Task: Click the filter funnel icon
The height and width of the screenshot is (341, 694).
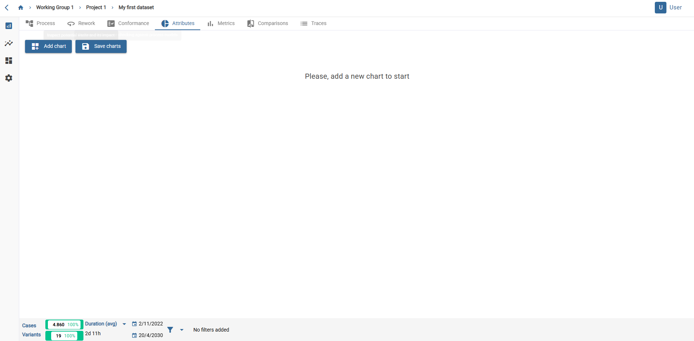Action: point(170,330)
